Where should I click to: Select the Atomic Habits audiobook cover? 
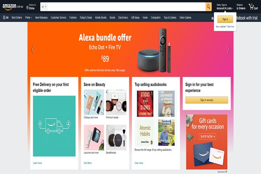point(145,132)
